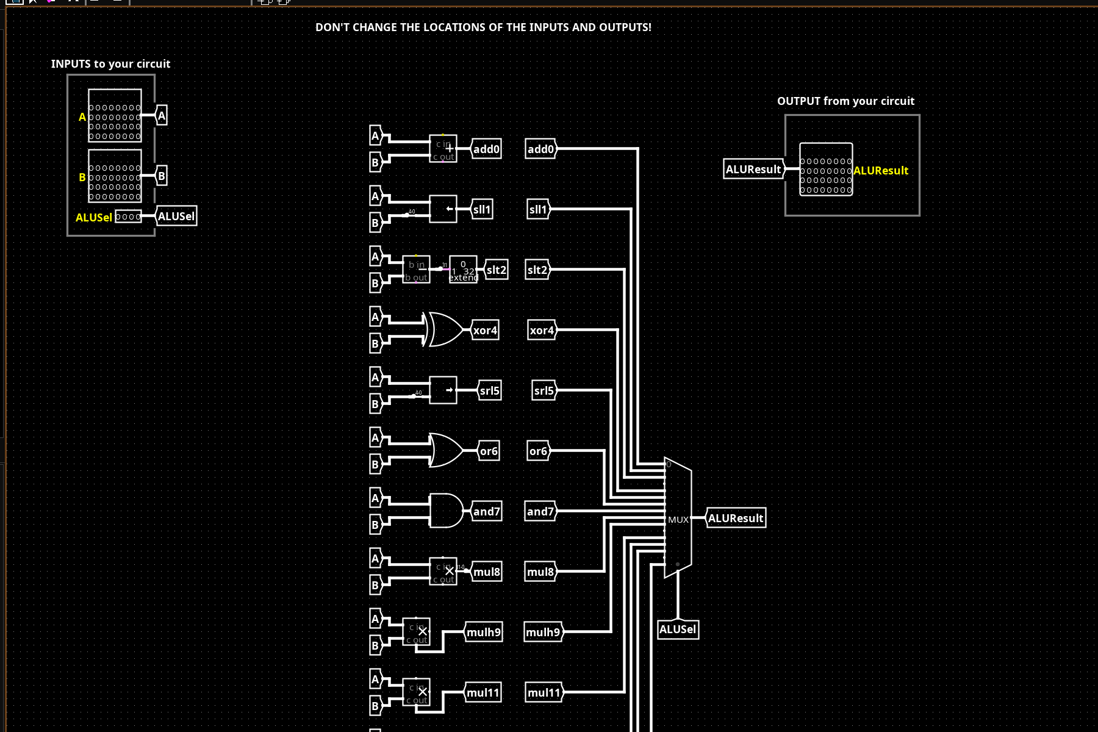Image resolution: width=1098 pixels, height=732 pixels.
Task: Select the OR gate
Action: pos(445,451)
